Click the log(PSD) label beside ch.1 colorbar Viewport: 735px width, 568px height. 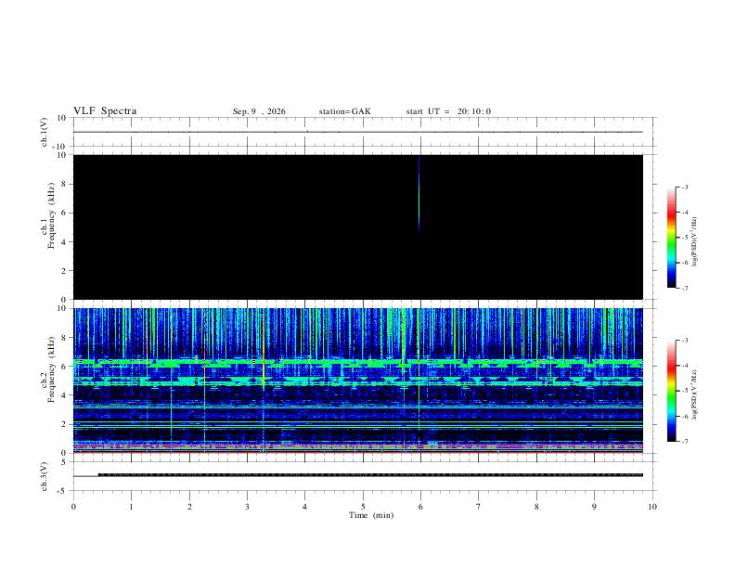pos(694,242)
